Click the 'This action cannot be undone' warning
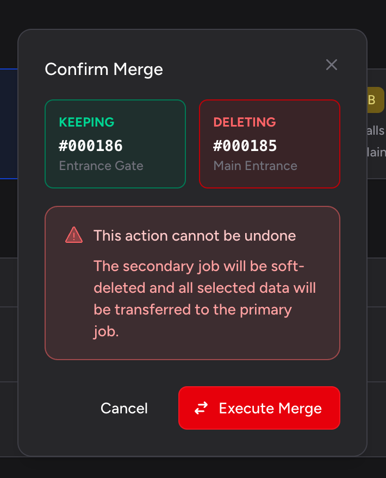The height and width of the screenshot is (478, 386). 195,235
